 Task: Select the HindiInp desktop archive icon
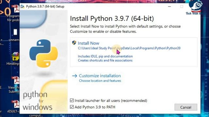coord(15,56)
